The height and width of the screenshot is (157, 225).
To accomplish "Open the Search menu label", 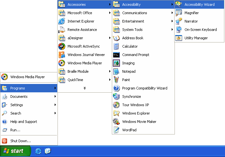I will pyautogui.click(x=16, y=113).
